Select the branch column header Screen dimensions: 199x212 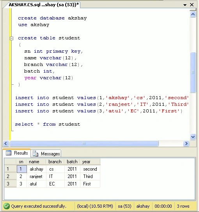click(x=55, y=162)
